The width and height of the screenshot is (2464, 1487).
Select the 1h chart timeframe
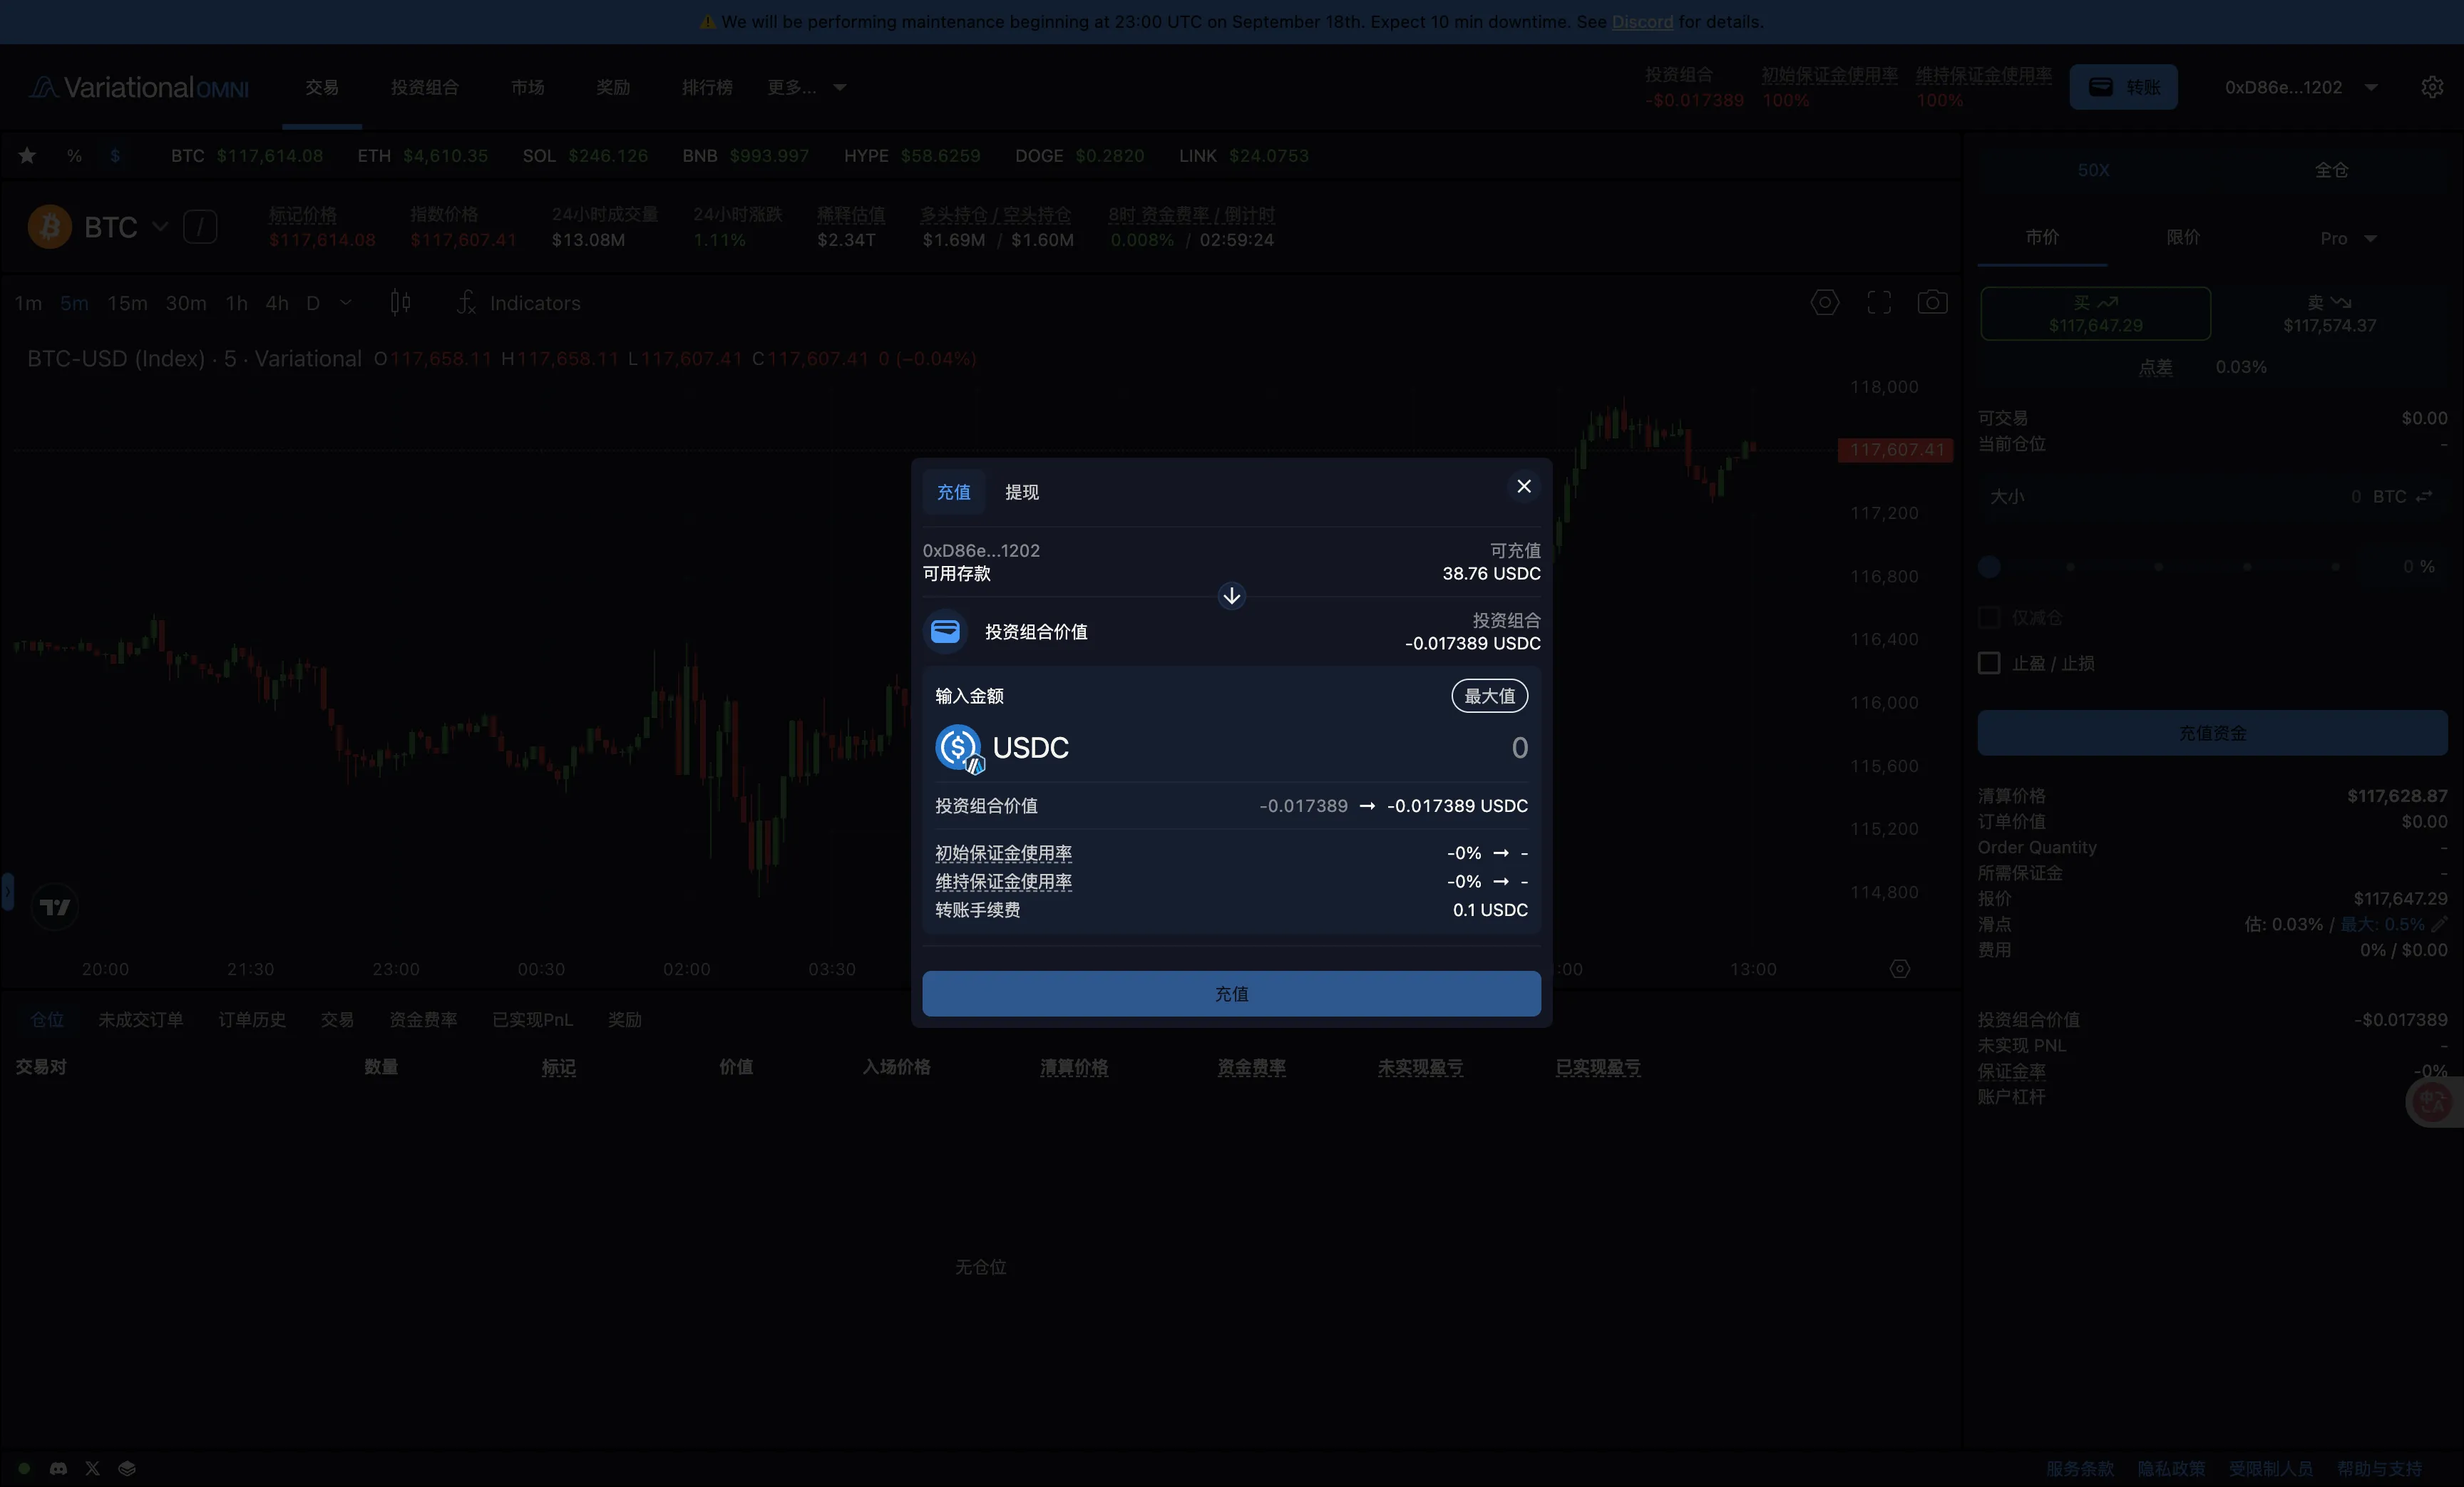(236, 303)
